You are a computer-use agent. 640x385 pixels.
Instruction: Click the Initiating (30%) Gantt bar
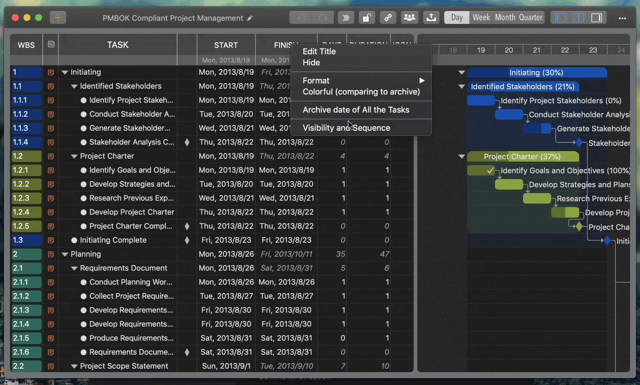click(x=536, y=73)
